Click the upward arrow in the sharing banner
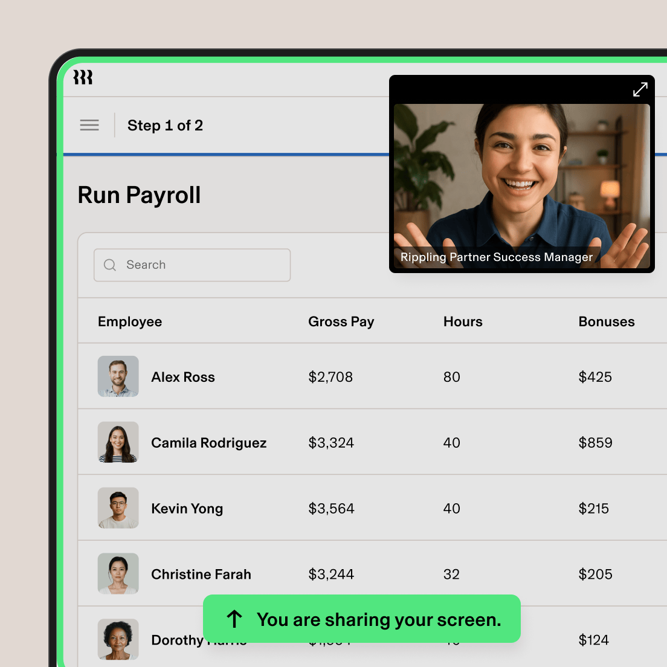Viewport: 667px width, 667px height. click(x=233, y=619)
